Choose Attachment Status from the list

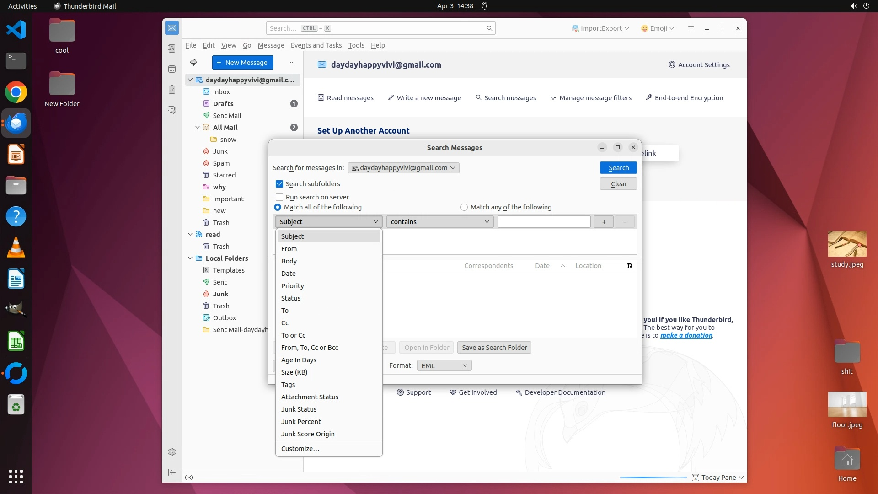(x=310, y=397)
